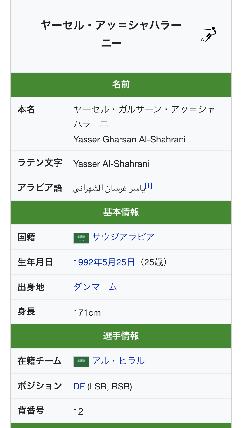The height and width of the screenshot is (428, 241).
Task: Click the ラテン文字 row label
Action: tap(40, 163)
